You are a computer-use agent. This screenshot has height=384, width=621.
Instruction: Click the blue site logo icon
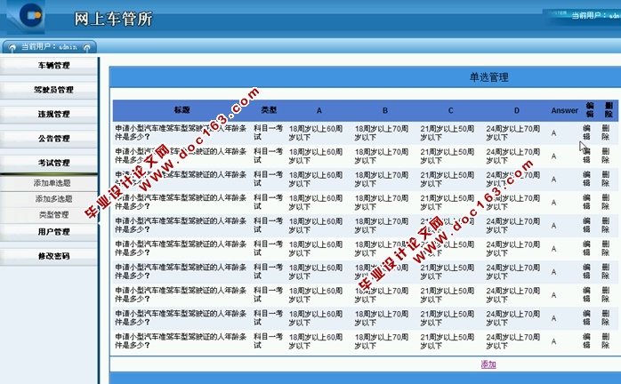tap(30, 15)
